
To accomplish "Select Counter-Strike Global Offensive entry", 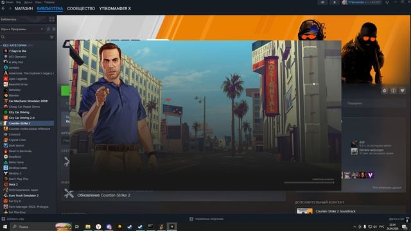I will [x=30, y=129].
